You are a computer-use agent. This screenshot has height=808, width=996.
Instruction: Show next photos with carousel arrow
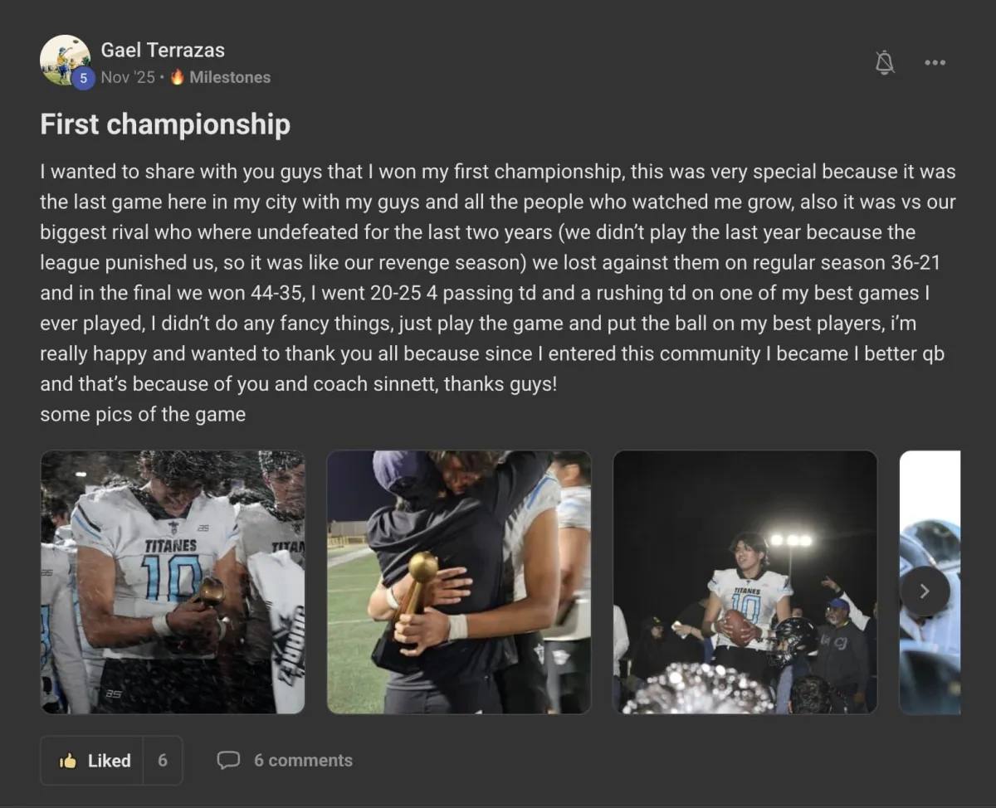925,591
